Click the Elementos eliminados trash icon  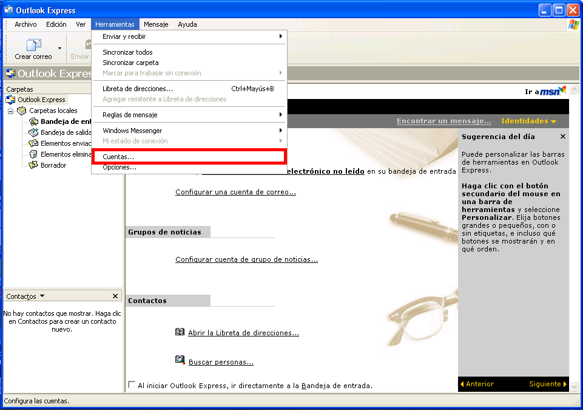[33, 154]
